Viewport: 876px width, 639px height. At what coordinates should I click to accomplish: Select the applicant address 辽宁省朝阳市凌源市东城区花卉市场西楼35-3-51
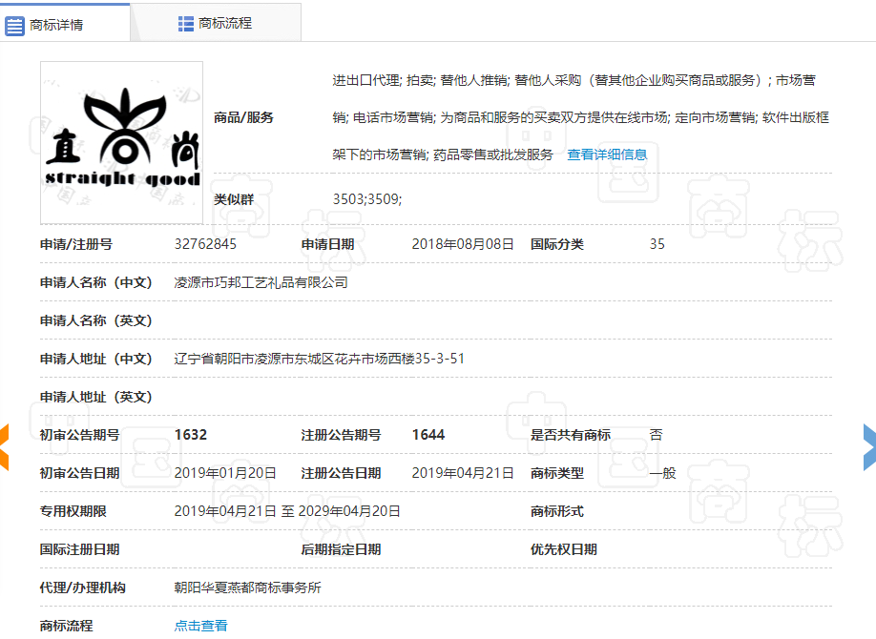point(319,359)
